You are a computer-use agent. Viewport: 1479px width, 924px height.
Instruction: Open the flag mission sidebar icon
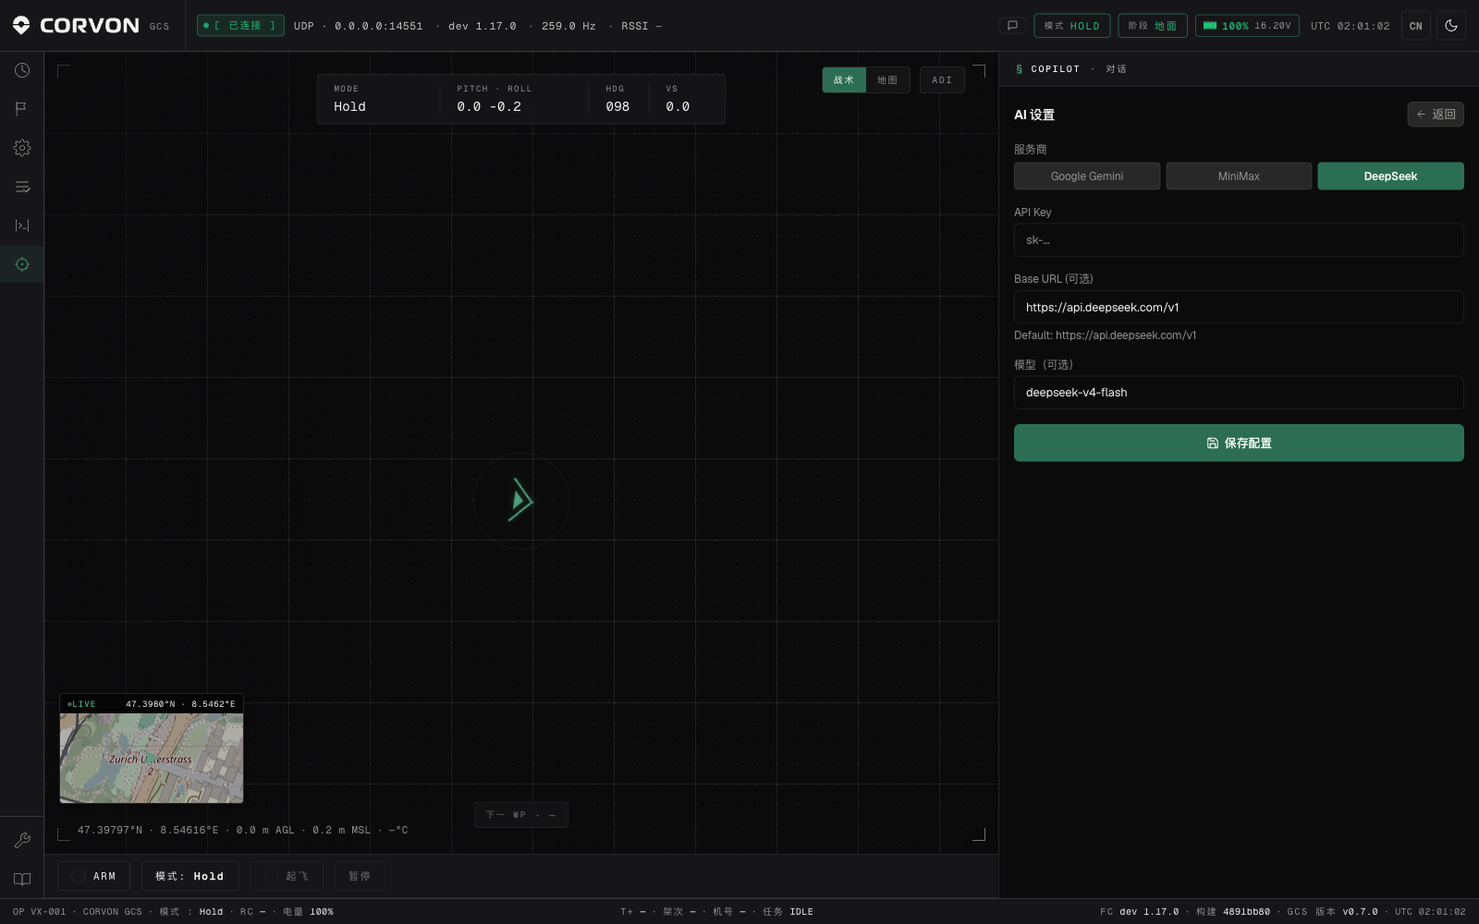[x=22, y=109]
